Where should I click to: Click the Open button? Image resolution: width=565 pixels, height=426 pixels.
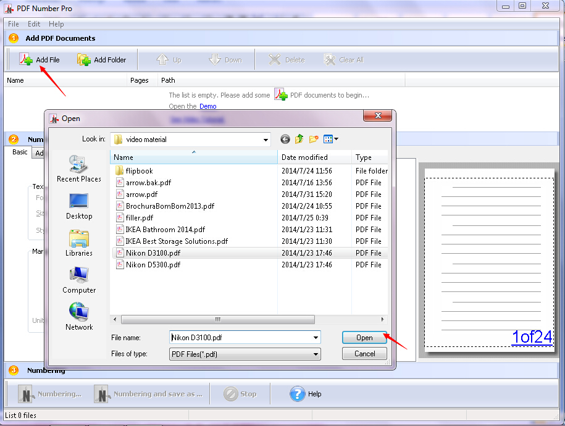click(x=364, y=338)
